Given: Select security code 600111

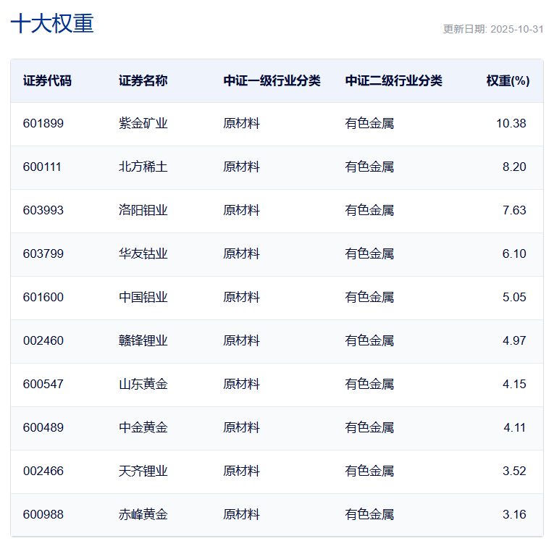Looking at the screenshot, I should 42,167.
